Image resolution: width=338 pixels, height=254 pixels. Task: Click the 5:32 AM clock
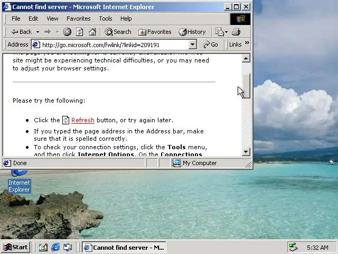point(317,248)
